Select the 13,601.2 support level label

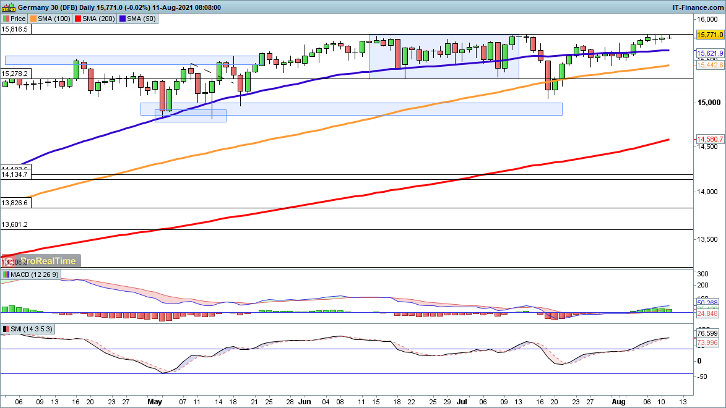15,225
